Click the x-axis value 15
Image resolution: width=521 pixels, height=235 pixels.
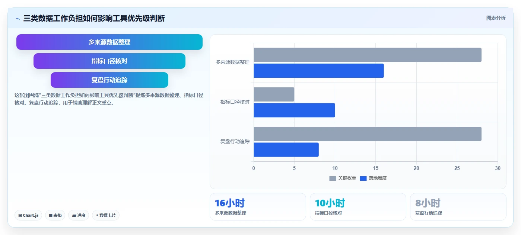click(376, 168)
